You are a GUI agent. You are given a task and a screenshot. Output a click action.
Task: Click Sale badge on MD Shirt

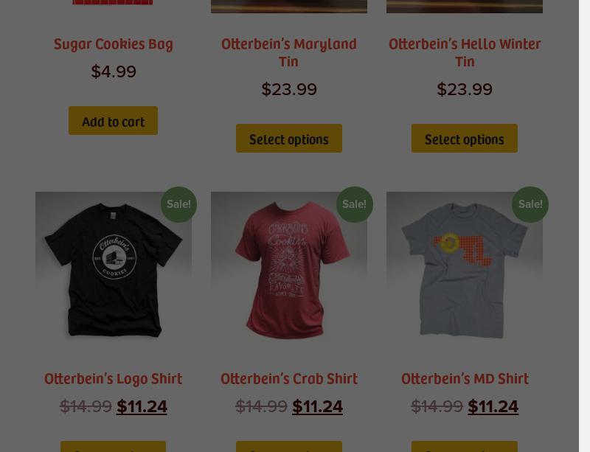[530, 204]
